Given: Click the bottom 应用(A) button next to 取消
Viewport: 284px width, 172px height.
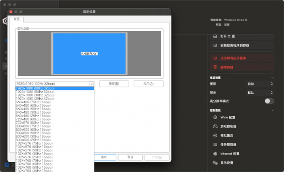Looking at the screenshot, I should pos(157,157).
